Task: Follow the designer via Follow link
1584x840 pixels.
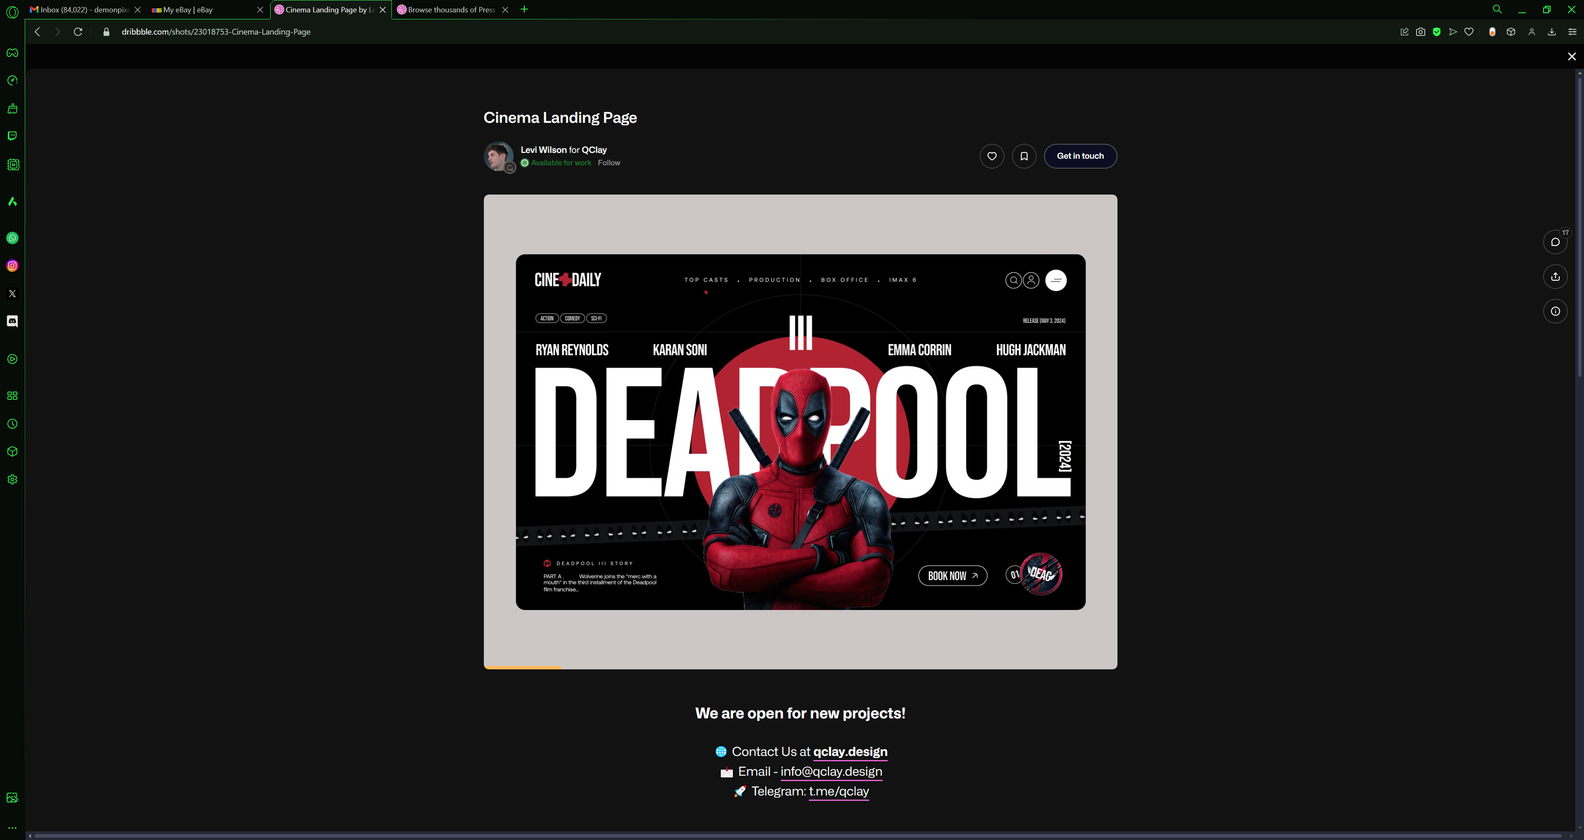Action: (609, 163)
